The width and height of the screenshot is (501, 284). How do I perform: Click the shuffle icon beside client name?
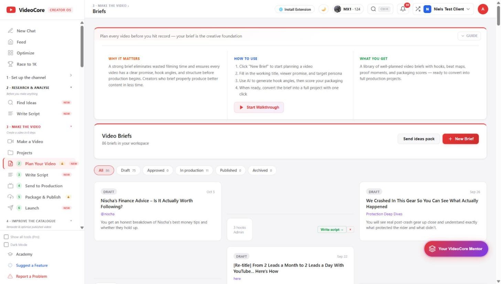pyautogui.click(x=418, y=9)
